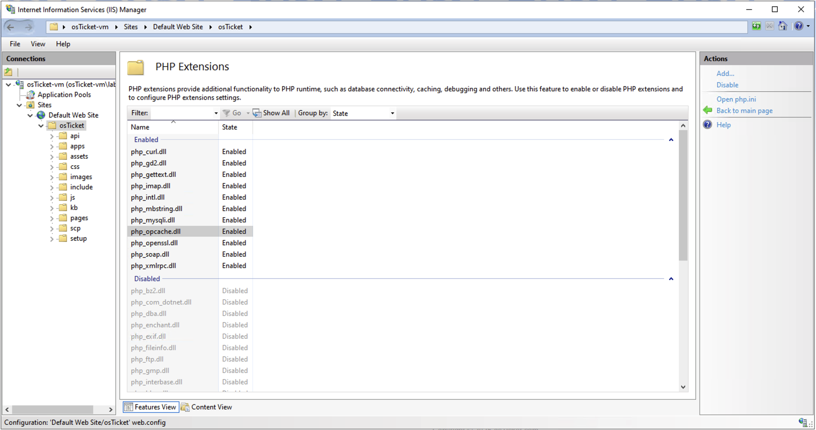Click the green Refresh page icon

pyautogui.click(x=756, y=26)
